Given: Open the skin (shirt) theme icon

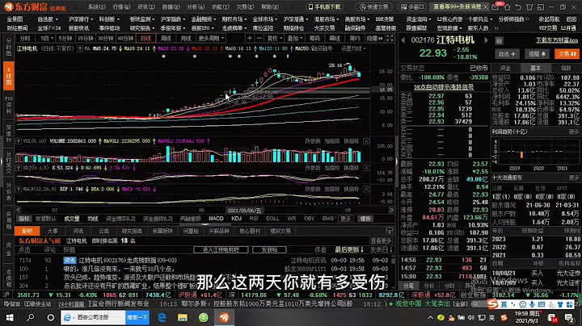Looking at the screenshot, I should click(529, 7).
